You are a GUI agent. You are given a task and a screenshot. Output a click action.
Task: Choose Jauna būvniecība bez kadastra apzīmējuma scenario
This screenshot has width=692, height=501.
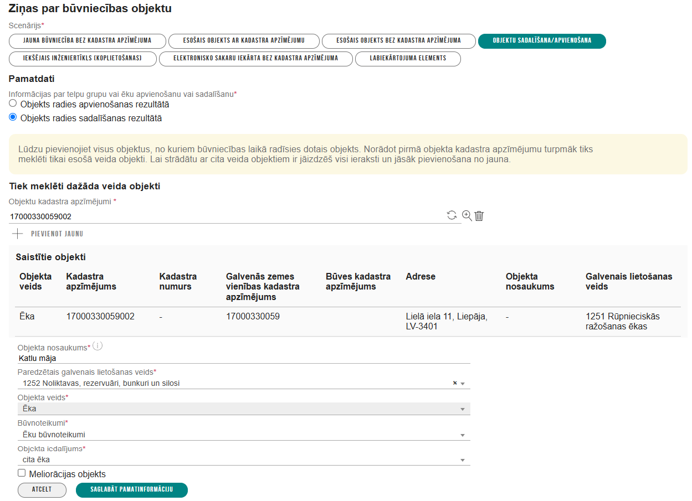point(88,41)
